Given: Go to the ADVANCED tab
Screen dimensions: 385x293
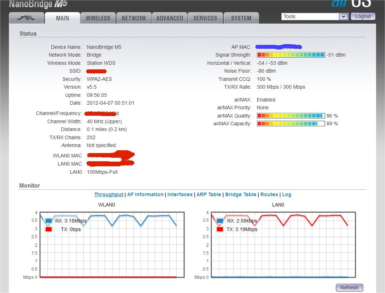Looking at the screenshot, I should point(170,18).
